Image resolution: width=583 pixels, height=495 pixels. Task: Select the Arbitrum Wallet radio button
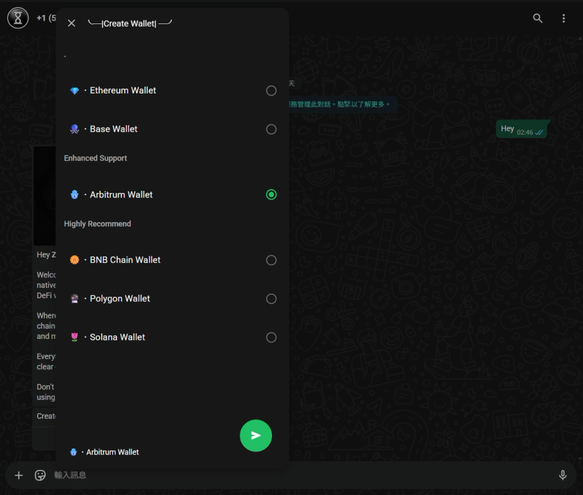(x=271, y=195)
